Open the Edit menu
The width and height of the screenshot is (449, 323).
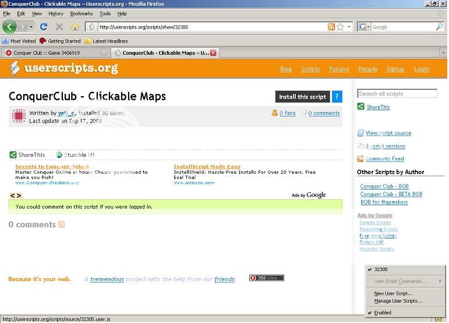pyautogui.click(x=21, y=13)
